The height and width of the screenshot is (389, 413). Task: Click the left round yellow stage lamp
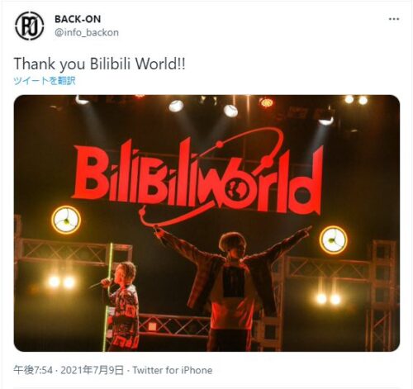[x=66, y=220]
